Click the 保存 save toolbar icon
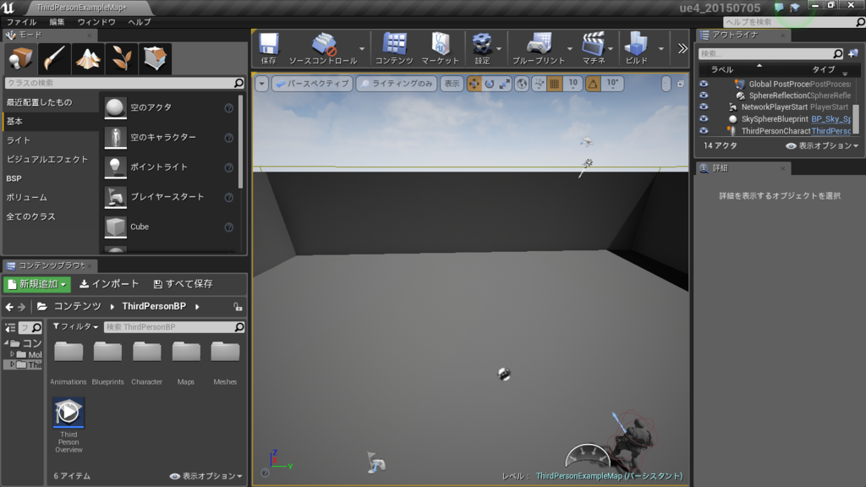Screen dimensions: 866x487 click(x=269, y=48)
